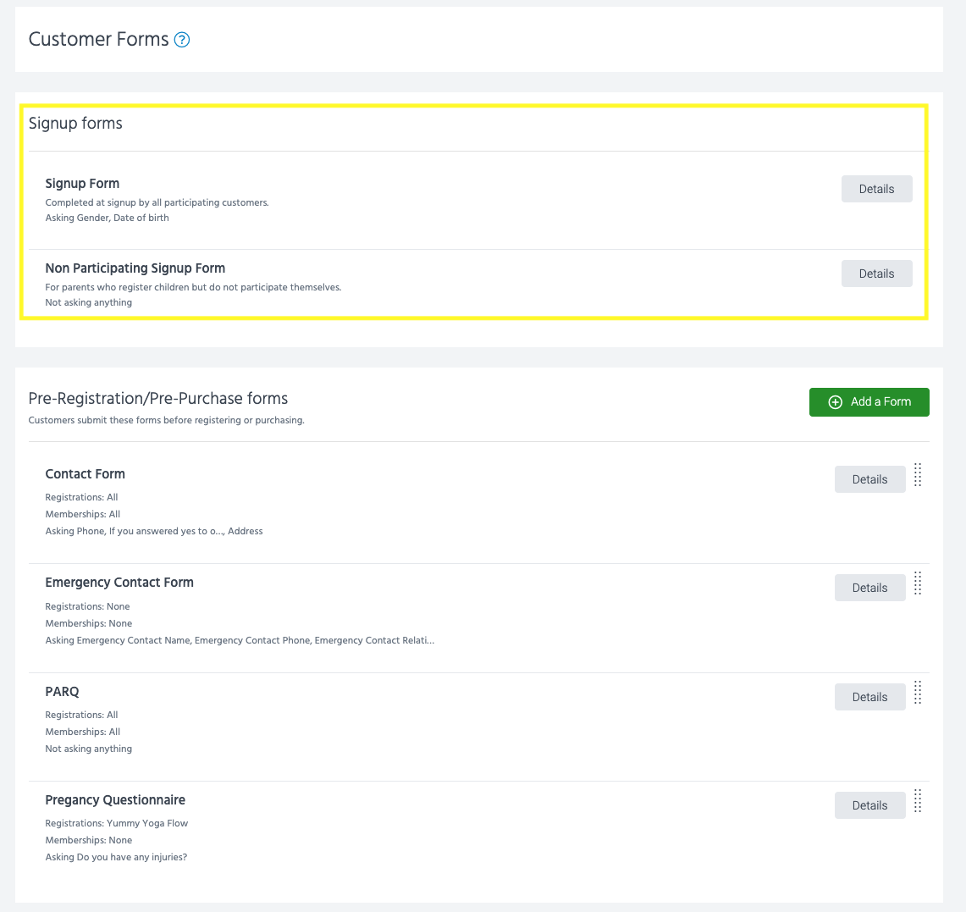Screen dimensions: 966x912
Task: Click the Pre-Registration/Pre-Purchase forms heading
Action: (158, 399)
